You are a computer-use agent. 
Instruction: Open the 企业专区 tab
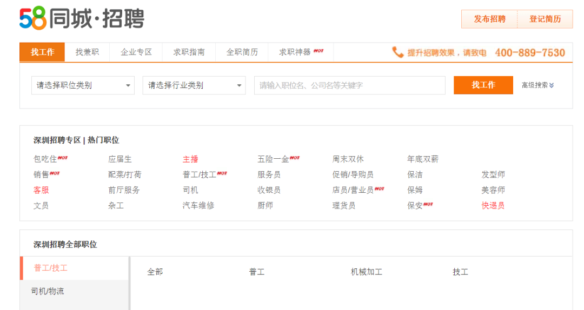coord(136,52)
